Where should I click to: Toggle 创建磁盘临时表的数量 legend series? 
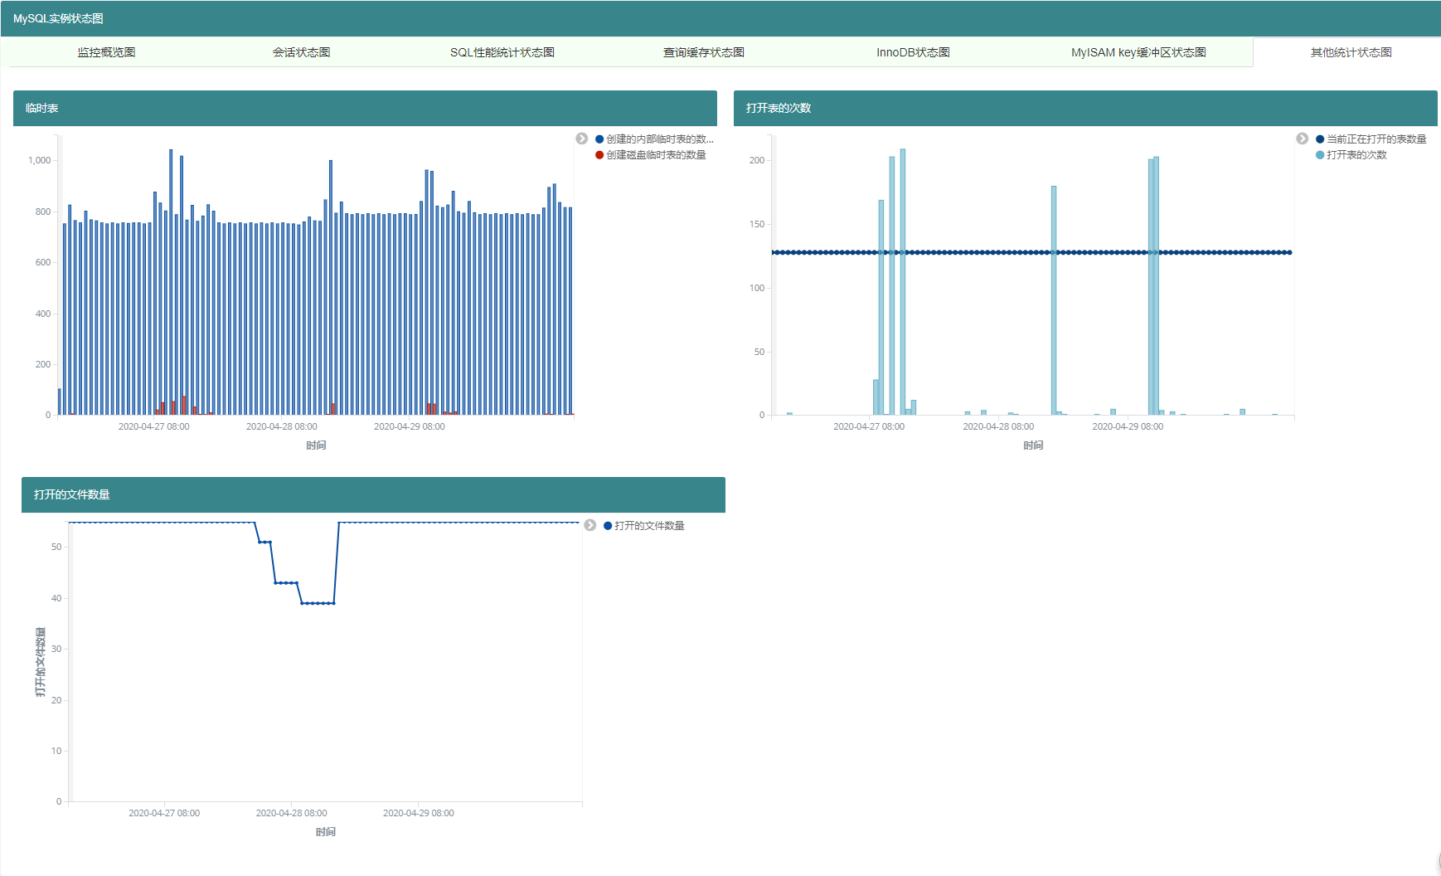coord(651,155)
